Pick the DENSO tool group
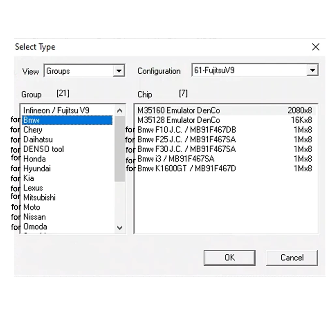Screen dimensions: 326x326 (67, 149)
